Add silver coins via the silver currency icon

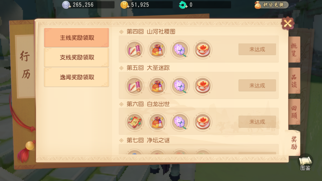point(66,5)
